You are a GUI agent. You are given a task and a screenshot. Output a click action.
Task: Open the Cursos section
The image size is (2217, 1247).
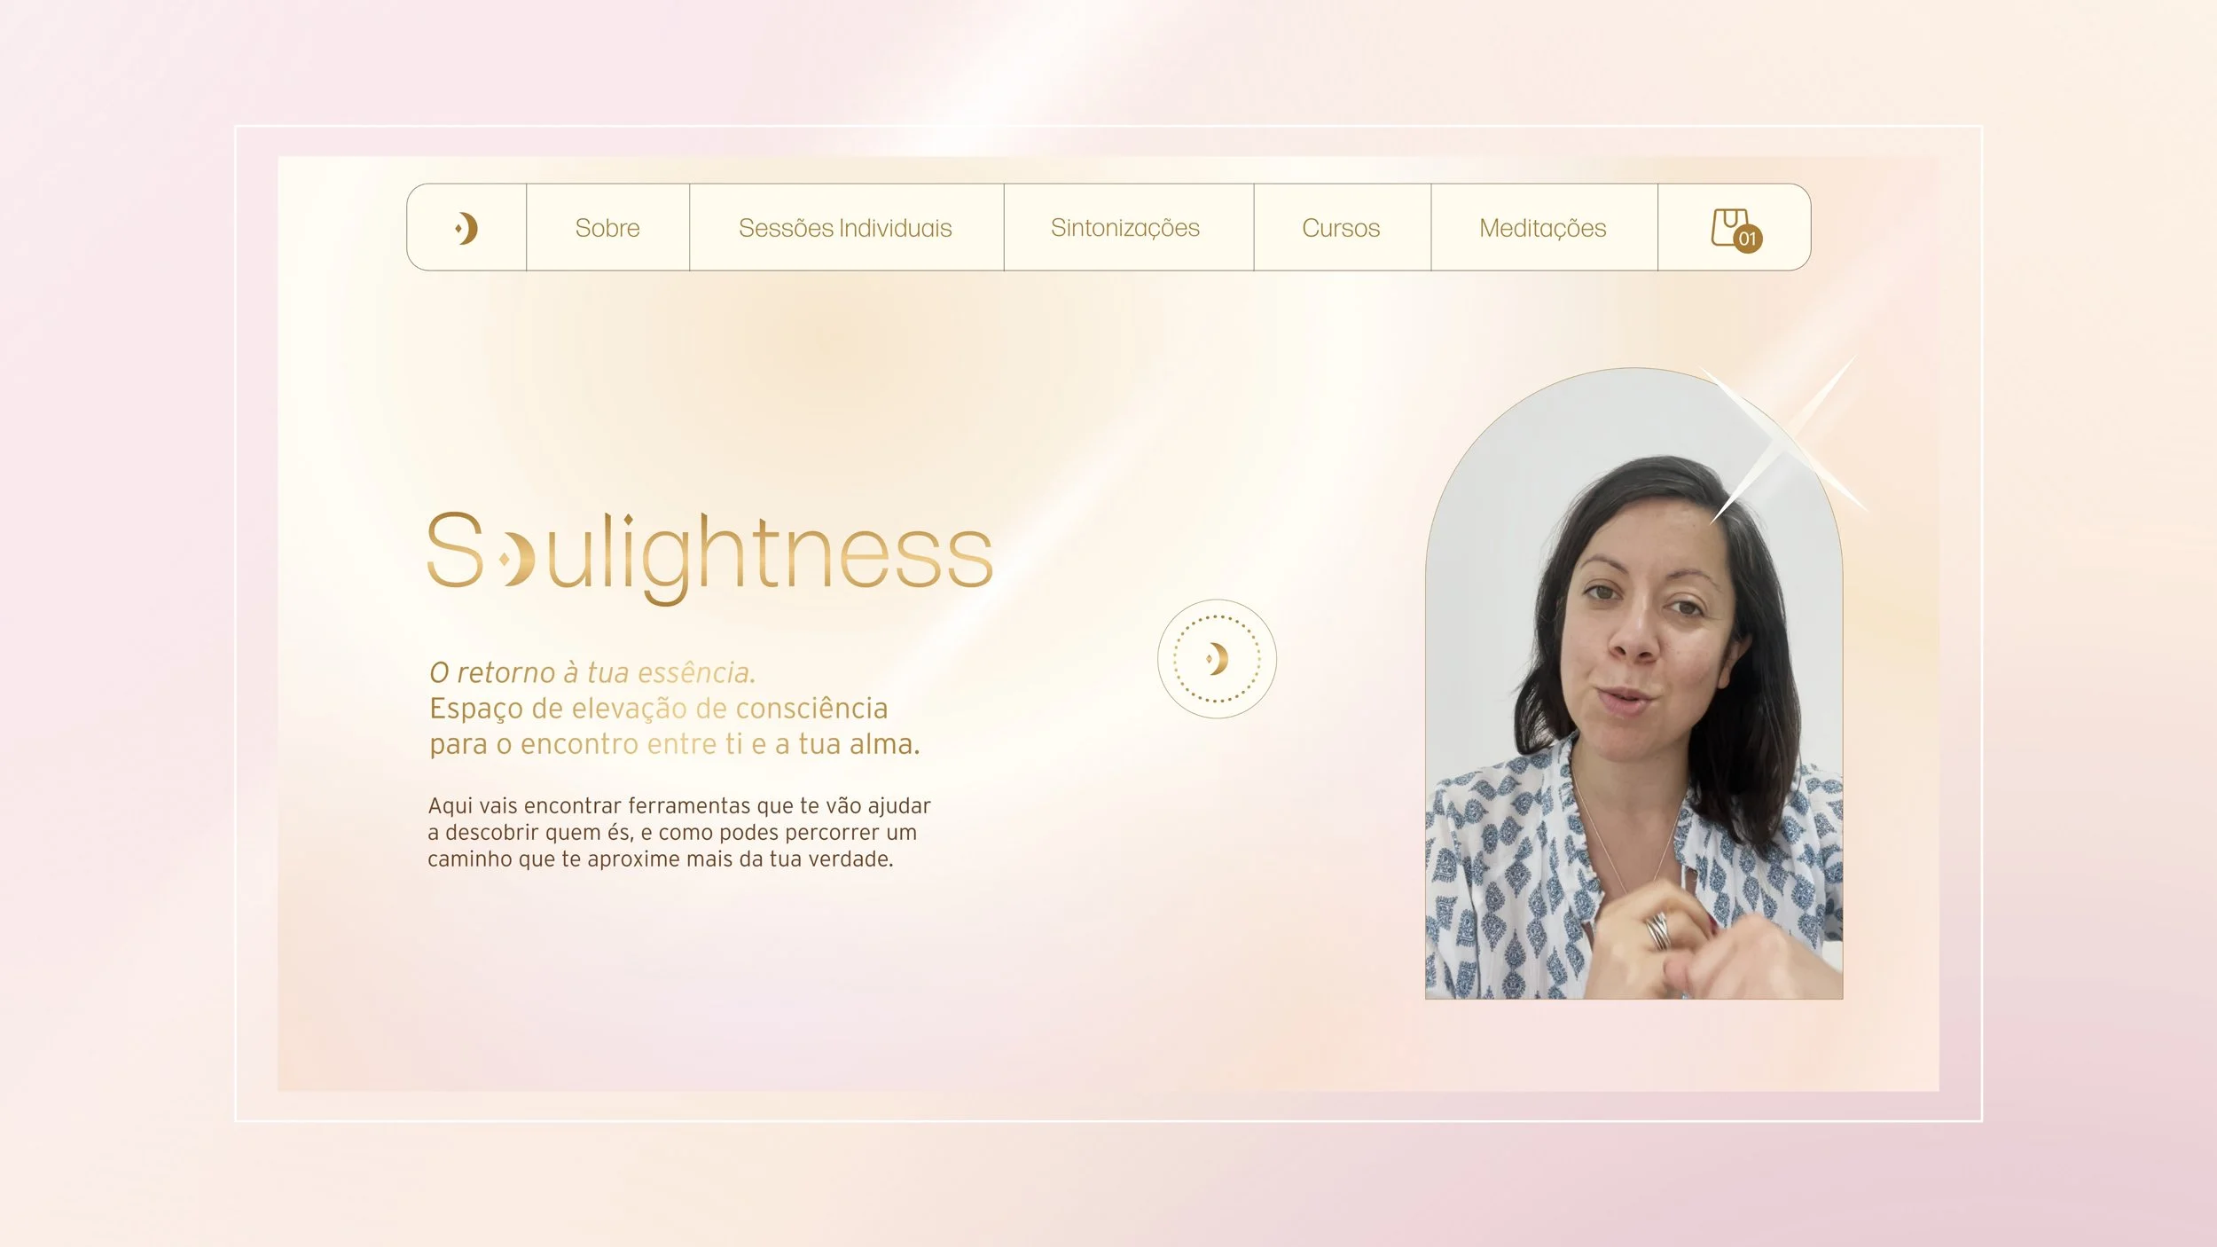tap(1341, 228)
